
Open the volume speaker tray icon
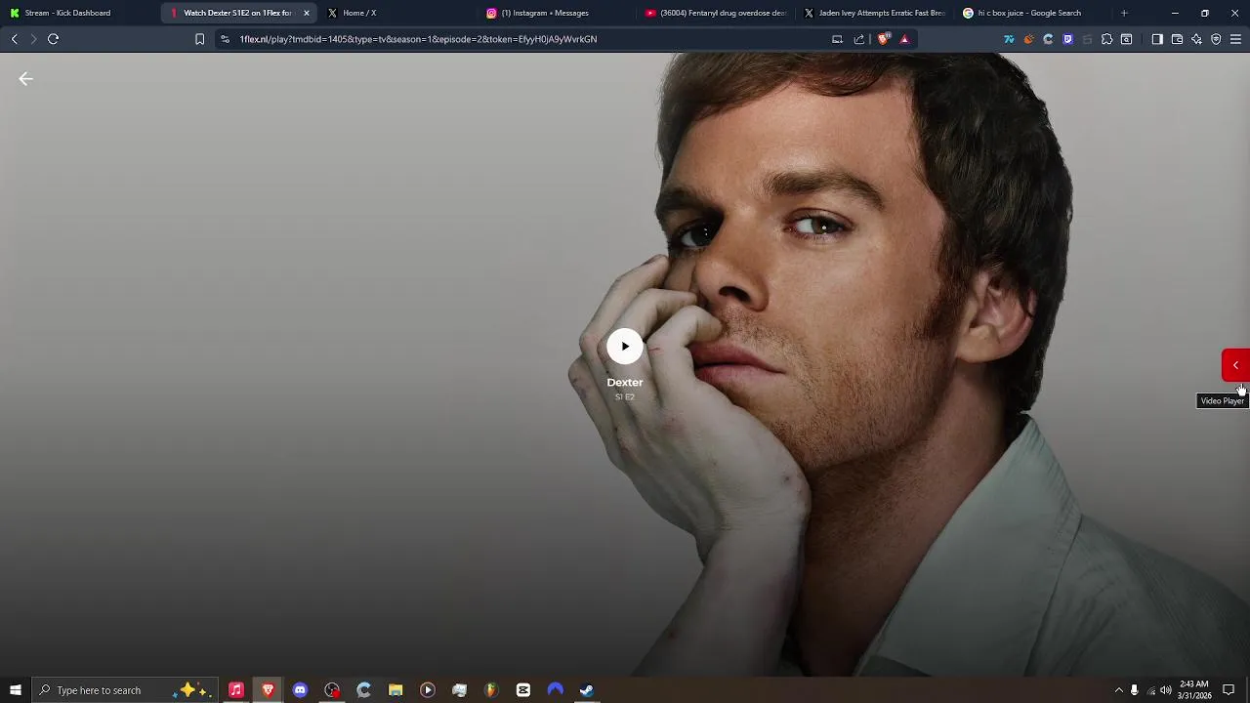1166,690
